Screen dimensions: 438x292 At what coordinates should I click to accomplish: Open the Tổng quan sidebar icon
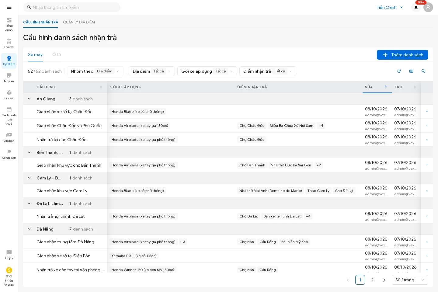[9, 24]
